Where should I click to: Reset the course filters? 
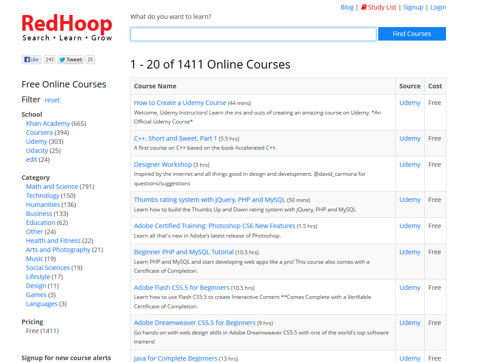52,100
